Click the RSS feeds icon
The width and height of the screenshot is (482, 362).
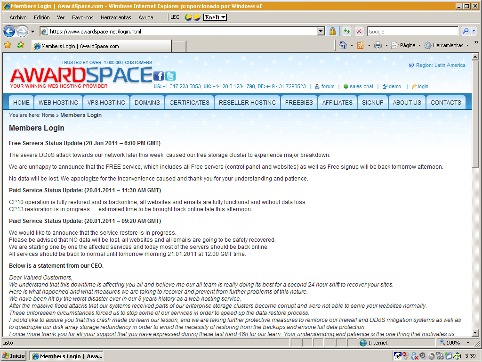pyautogui.click(x=360, y=45)
